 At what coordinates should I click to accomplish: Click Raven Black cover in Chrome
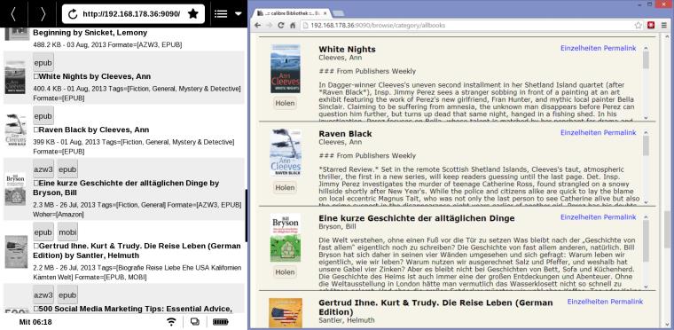(286, 153)
